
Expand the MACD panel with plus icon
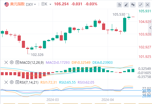pyautogui.click(x=17, y=62)
